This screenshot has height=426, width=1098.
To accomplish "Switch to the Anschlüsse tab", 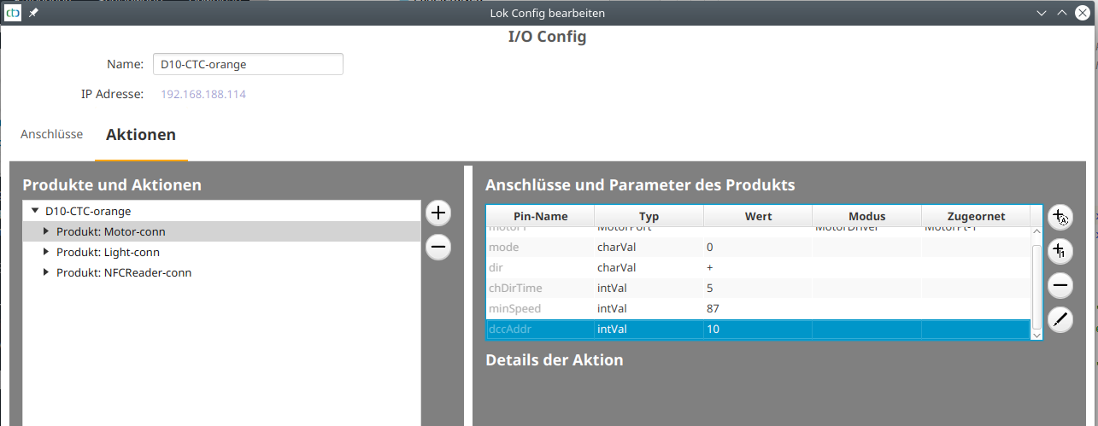I will [51, 135].
